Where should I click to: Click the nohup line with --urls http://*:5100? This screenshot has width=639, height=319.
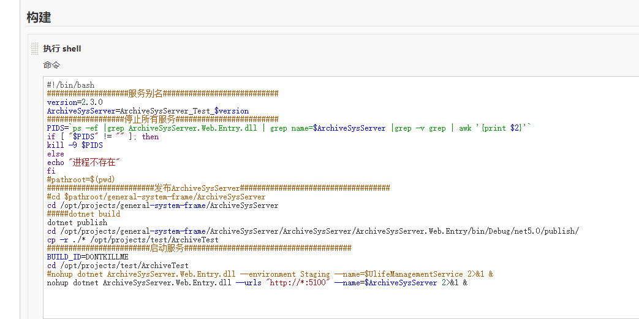click(x=257, y=282)
